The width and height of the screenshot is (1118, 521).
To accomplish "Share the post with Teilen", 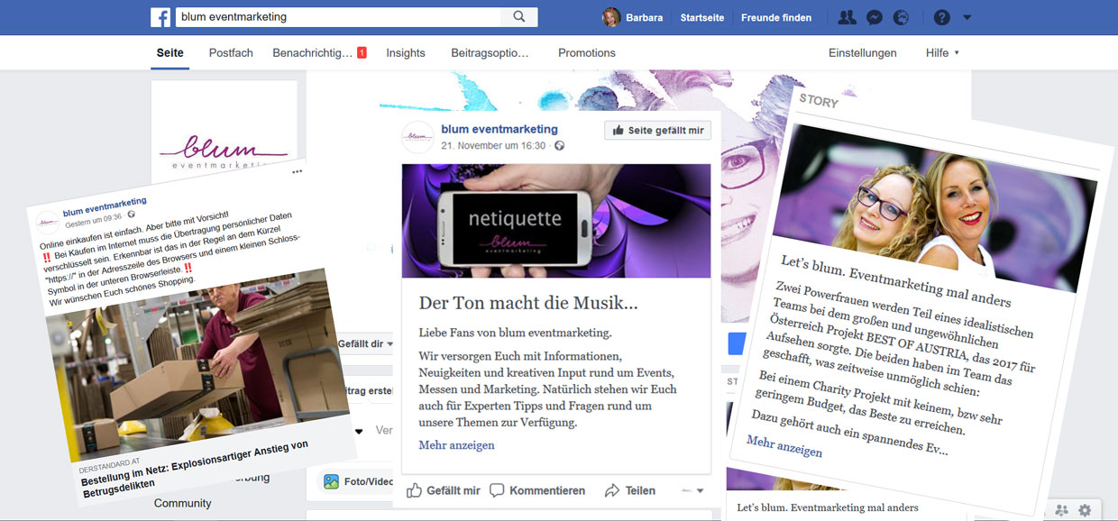I will click(629, 490).
